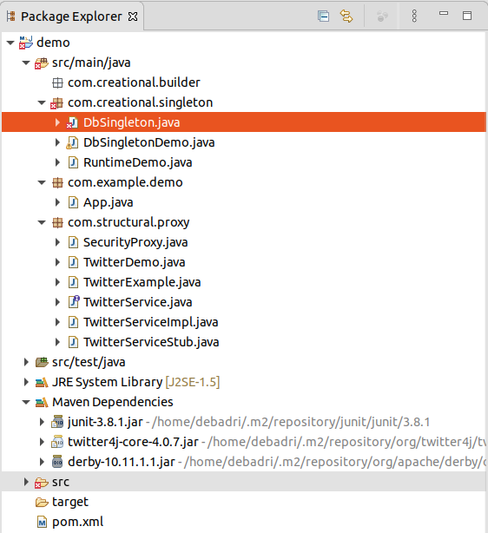Select TwitterExample.java
The height and width of the screenshot is (533, 488).
click(x=142, y=282)
